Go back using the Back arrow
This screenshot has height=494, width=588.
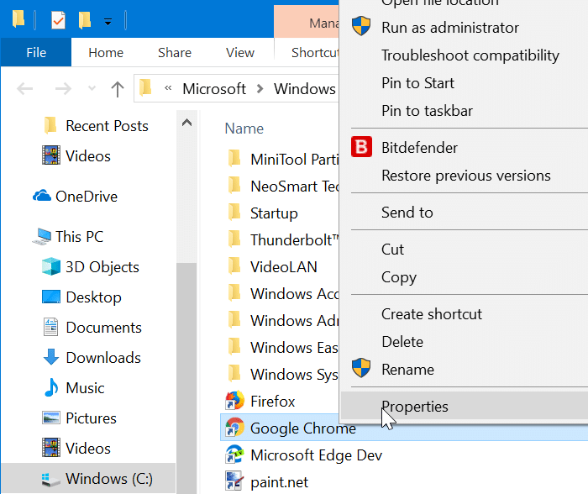pos(24,89)
